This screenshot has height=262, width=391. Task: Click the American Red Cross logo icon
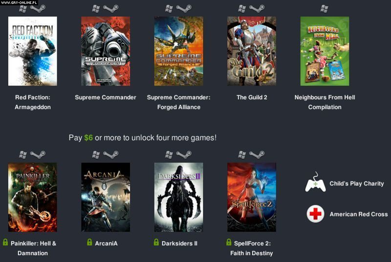(x=315, y=214)
